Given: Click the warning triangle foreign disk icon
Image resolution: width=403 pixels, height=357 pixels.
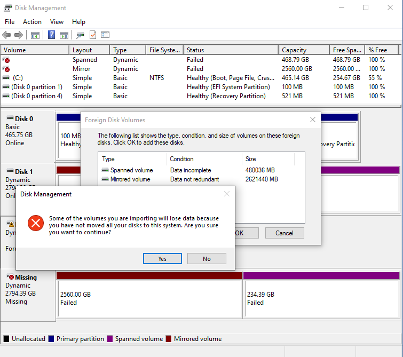Looking at the screenshot, I should point(11,224).
